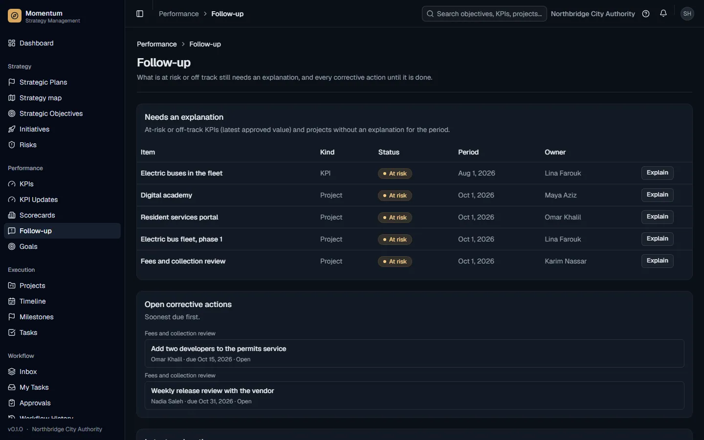Explain the Electric buses in the fleet KPI
The height and width of the screenshot is (440, 704).
tap(657, 173)
